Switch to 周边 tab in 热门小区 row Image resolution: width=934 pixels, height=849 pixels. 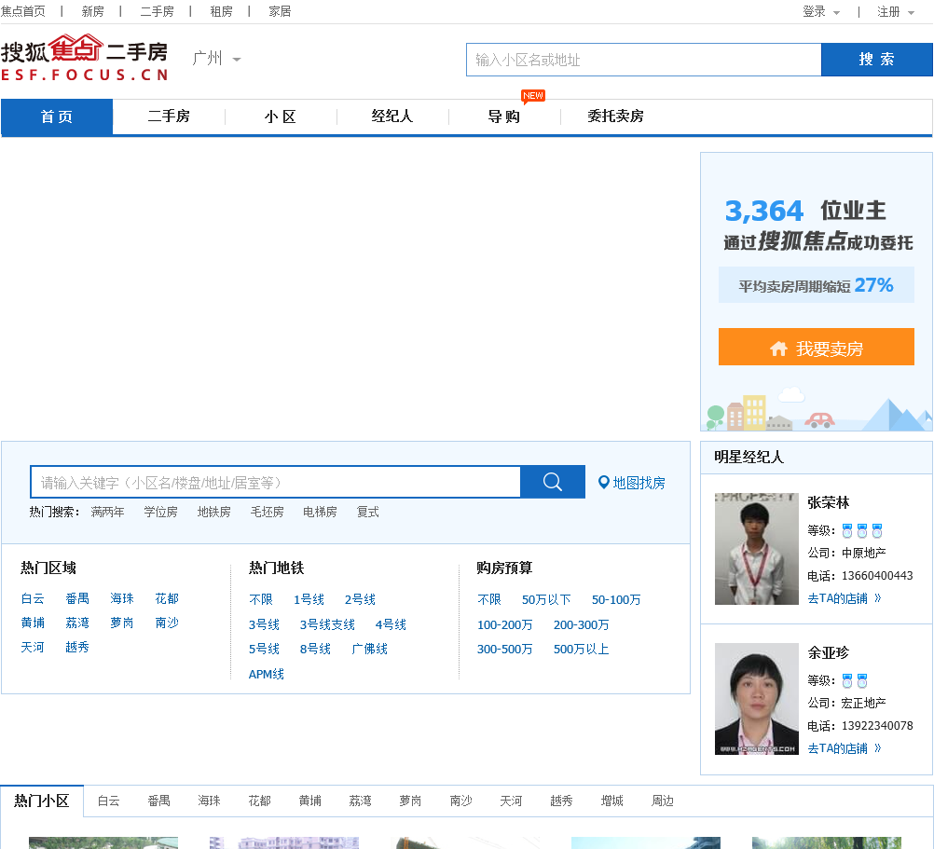[x=663, y=801]
